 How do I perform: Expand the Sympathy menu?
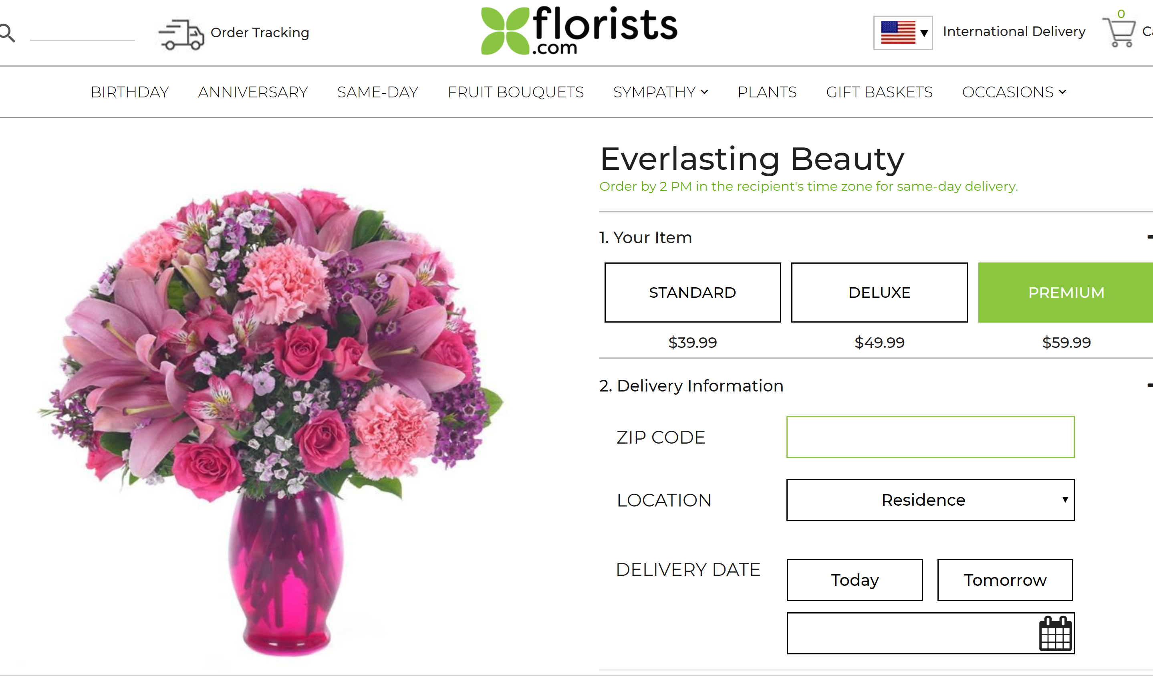pyautogui.click(x=660, y=93)
